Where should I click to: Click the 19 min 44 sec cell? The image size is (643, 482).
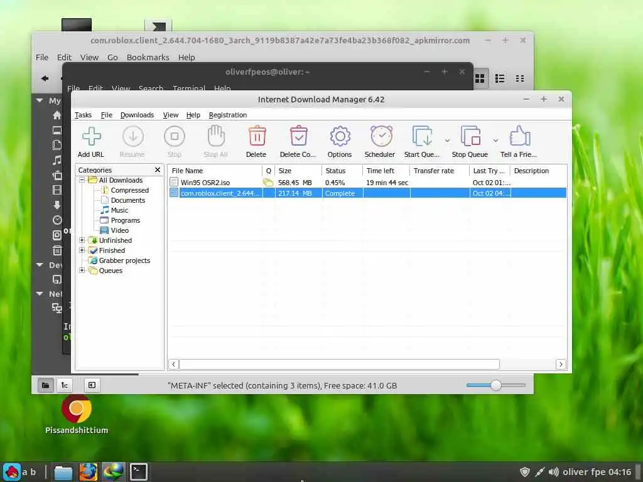[387, 183]
